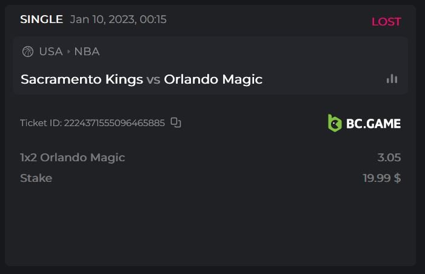
Task: Click the Stake label
Action: point(36,178)
